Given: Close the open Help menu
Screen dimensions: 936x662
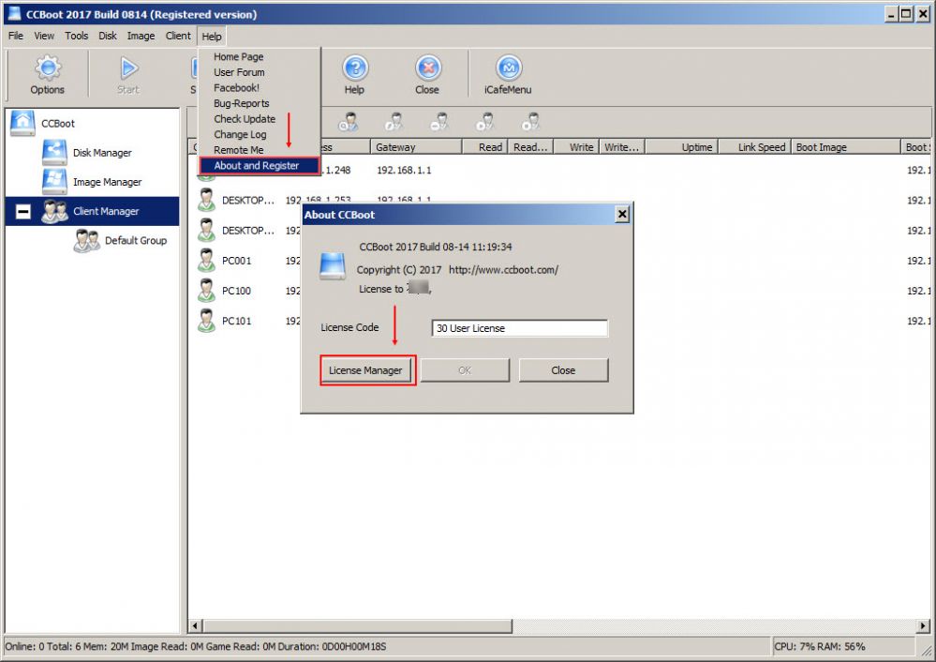Looking at the screenshot, I should pyautogui.click(x=212, y=37).
